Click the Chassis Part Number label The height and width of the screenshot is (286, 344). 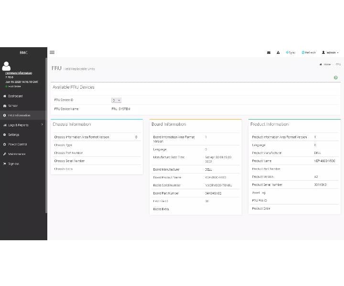pos(68,153)
